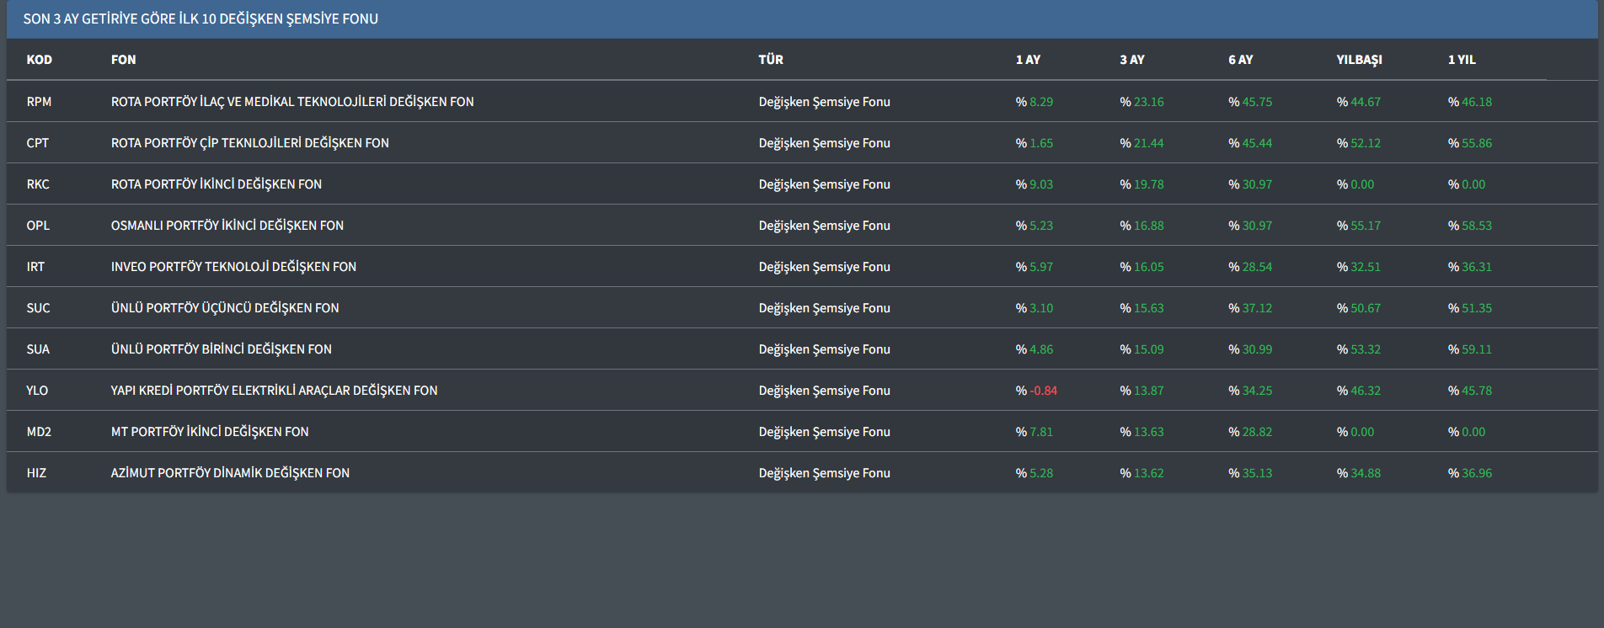The width and height of the screenshot is (1604, 628).
Task: Open ÜNLÜ PORTFÖY BİRİNCİ DEĞİŞKEN FON
Action: click(x=221, y=349)
